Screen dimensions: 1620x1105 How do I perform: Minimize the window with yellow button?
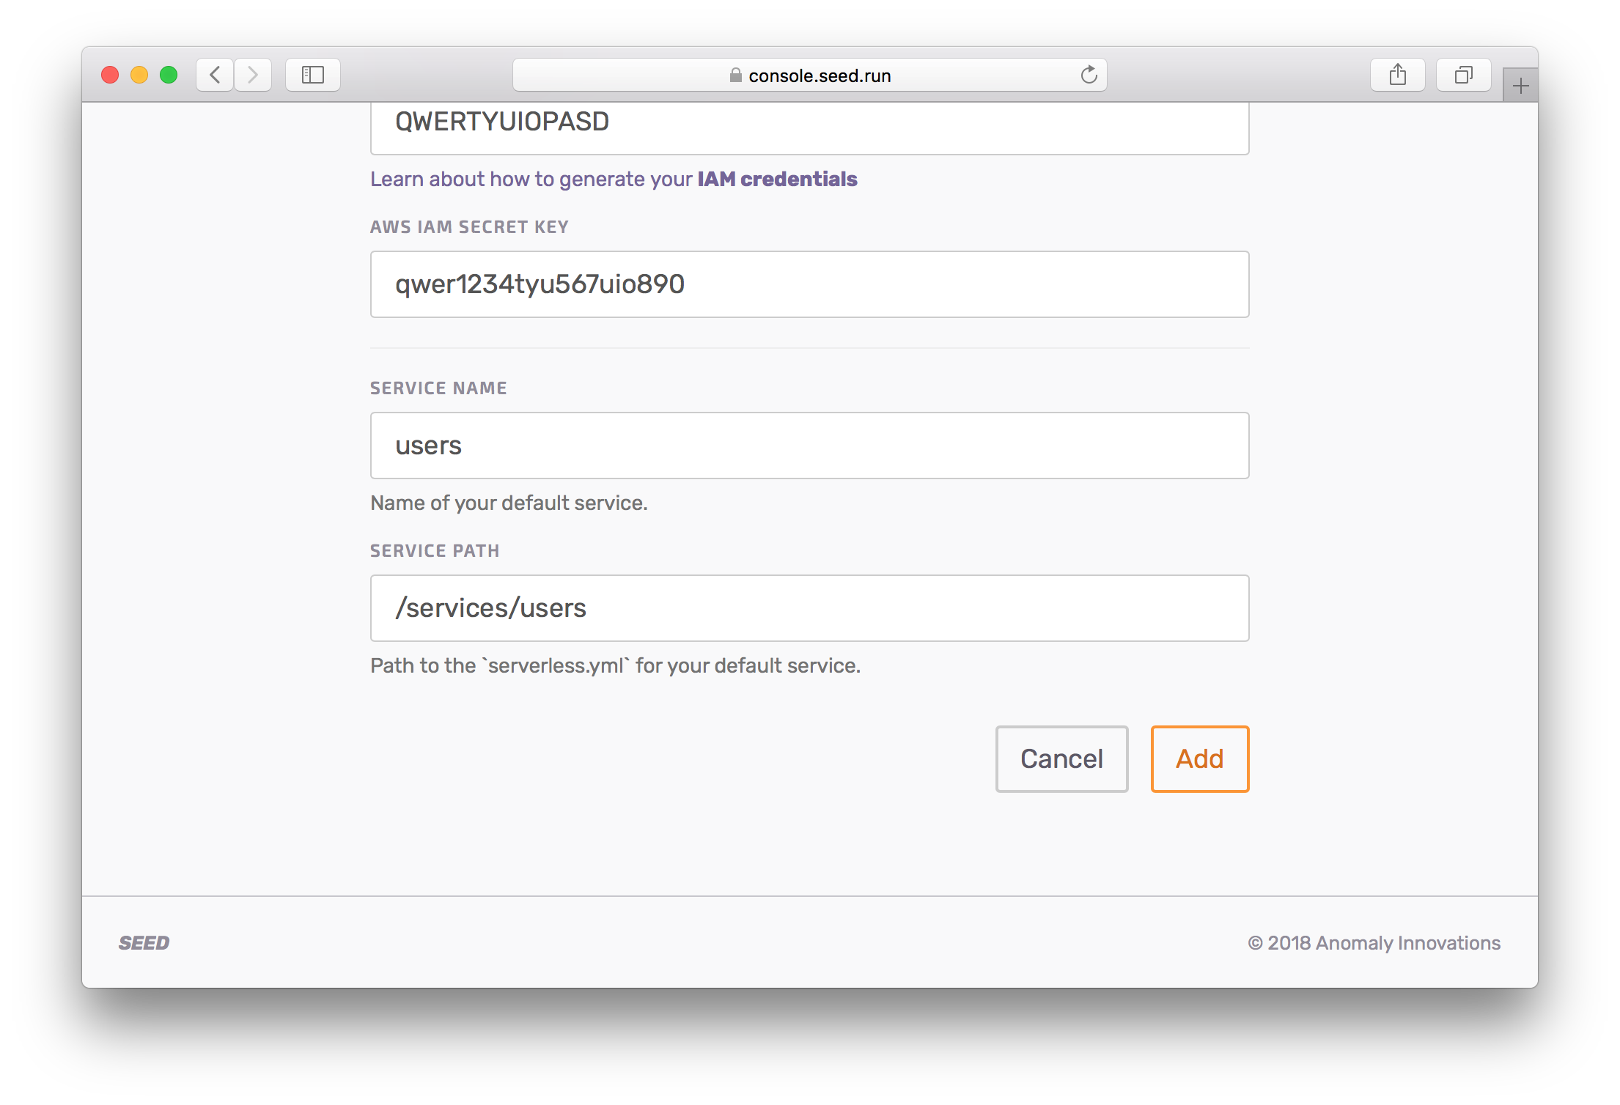(x=139, y=75)
